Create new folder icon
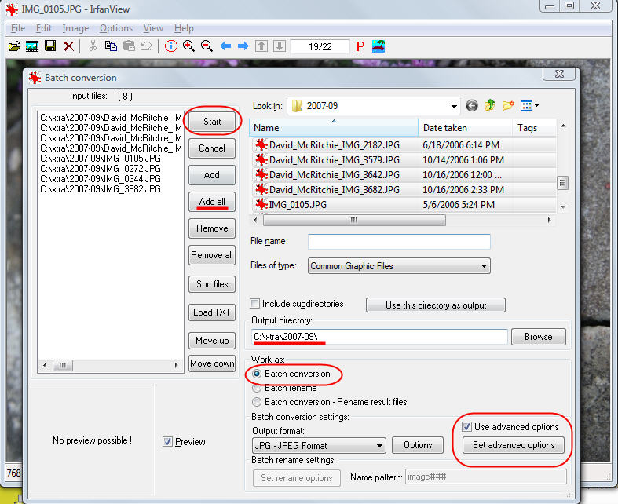 point(508,106)
